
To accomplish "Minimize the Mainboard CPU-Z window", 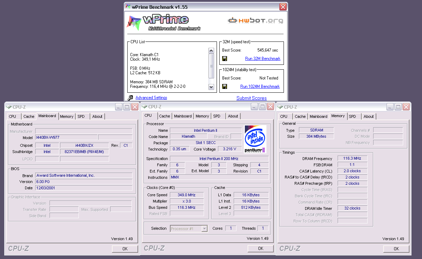I will pos(119,107).
